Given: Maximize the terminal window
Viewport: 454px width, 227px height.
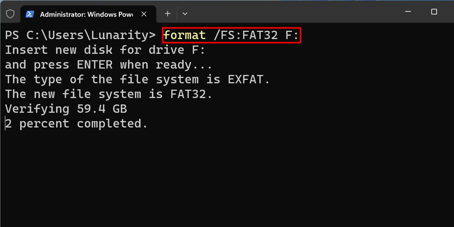Looking at the screenshot, I should point(434,12).
